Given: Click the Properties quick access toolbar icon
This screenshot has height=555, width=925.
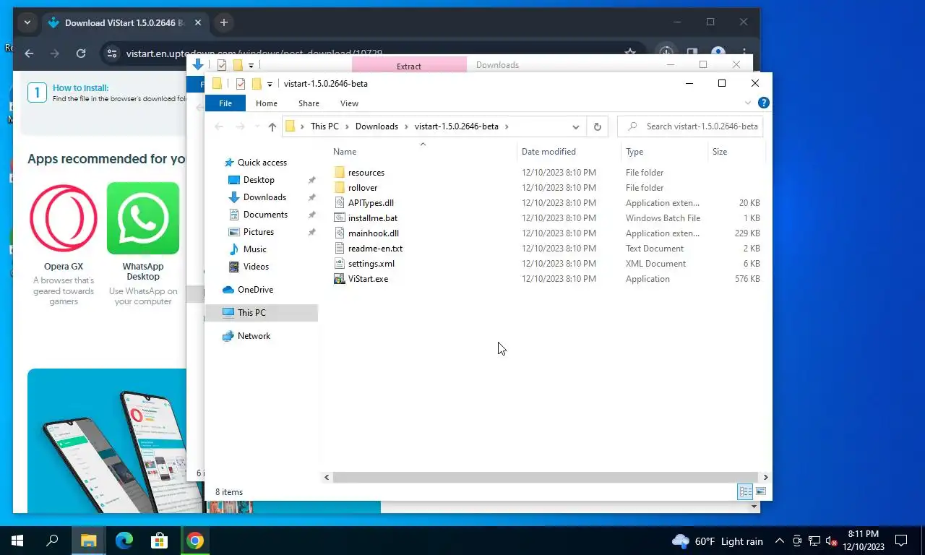Looking at the screenshot, I should 241,84.
